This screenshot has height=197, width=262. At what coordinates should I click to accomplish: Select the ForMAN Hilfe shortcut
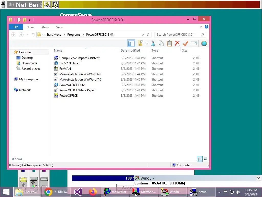[69, 63]
